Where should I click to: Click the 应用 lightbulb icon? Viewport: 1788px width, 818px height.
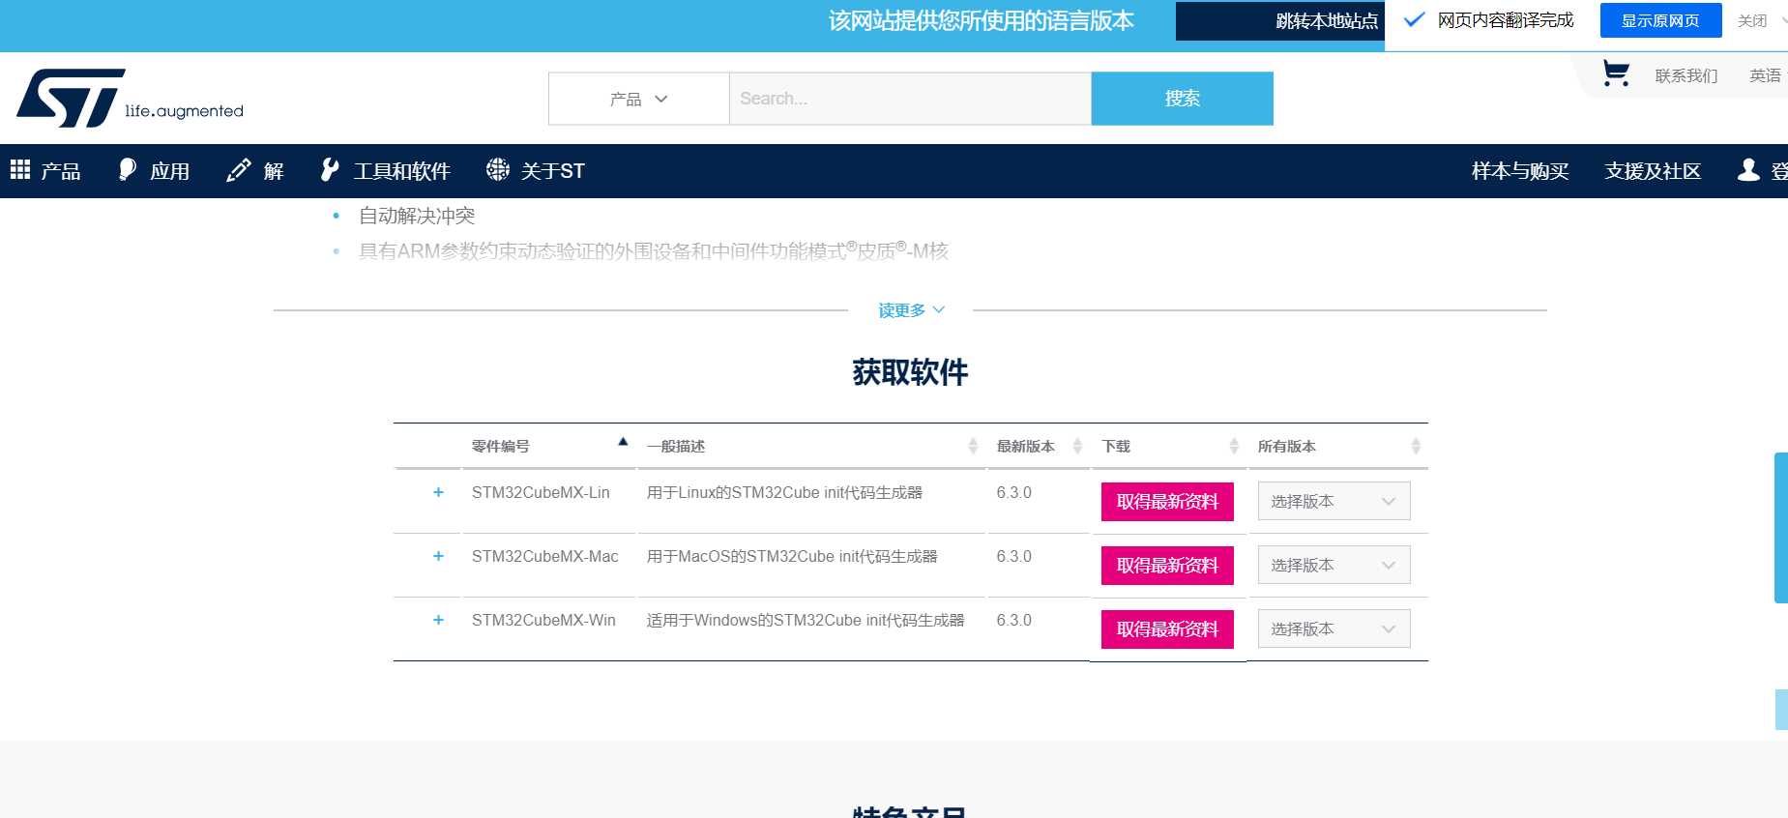(128, 170)
